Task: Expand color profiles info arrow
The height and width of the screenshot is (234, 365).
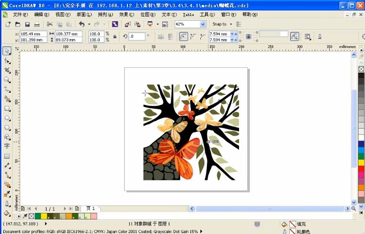Action: (x=201, y=232)
